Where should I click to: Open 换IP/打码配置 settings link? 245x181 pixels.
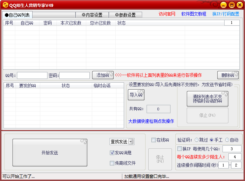[226, 14]
